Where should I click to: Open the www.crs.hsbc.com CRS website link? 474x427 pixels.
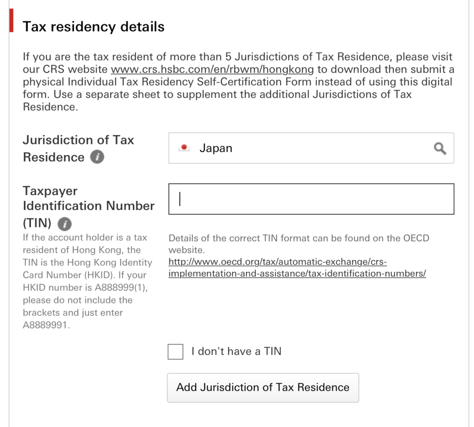[x=212, y=70]
